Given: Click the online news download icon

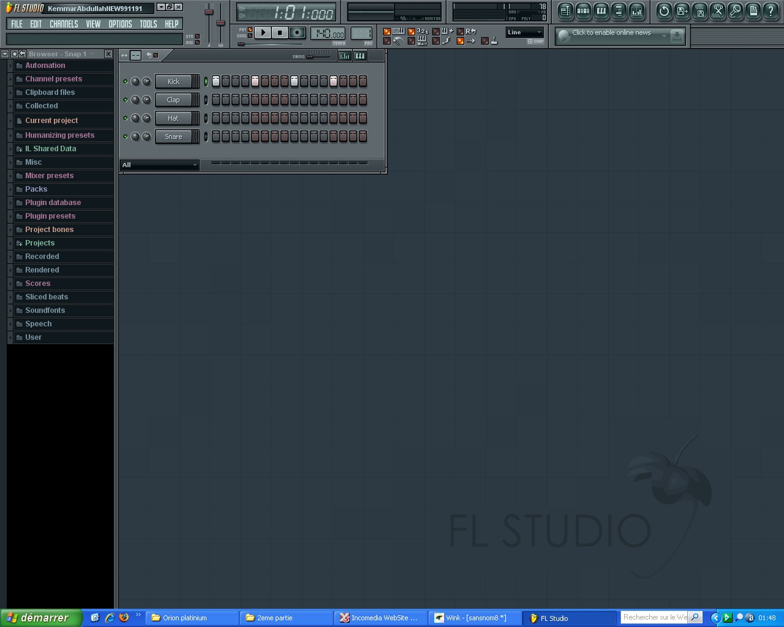Looking at the screenshot, I should [677, 36].
